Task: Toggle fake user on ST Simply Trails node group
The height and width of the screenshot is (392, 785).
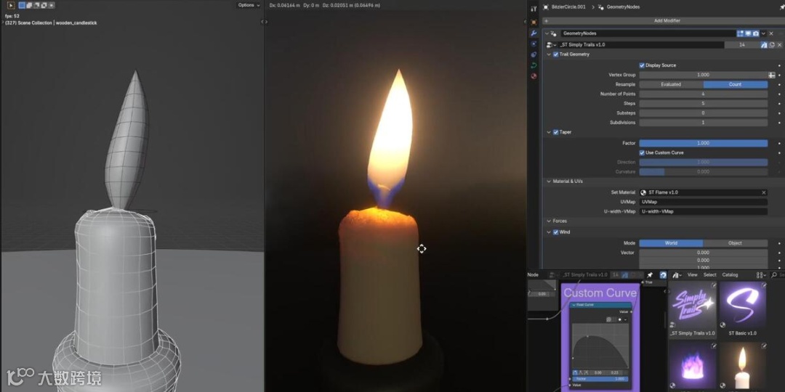Action: pyautogui.click(x=764, y=44)
